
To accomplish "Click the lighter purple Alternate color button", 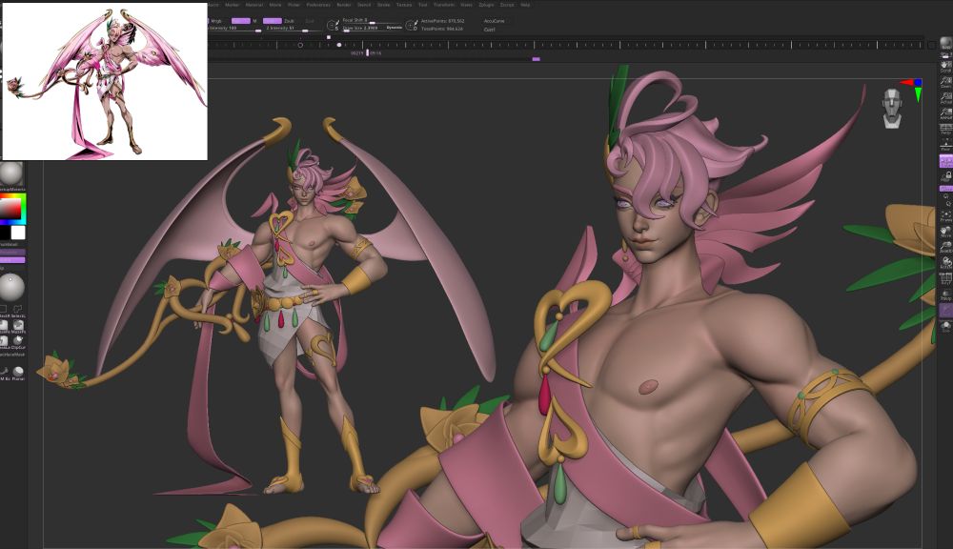I will [12, 259].
